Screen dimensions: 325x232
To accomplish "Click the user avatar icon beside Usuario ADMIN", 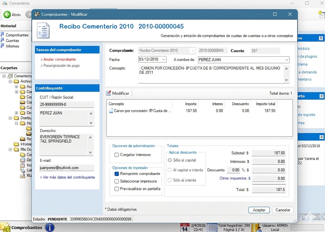I will coord(259,229).
